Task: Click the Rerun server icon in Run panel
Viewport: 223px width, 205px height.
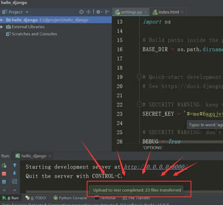Action: coord(4,165)
